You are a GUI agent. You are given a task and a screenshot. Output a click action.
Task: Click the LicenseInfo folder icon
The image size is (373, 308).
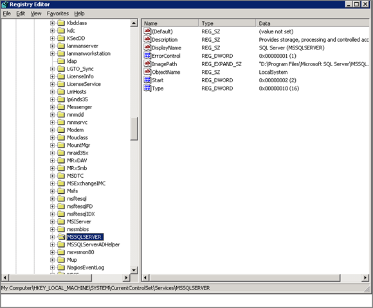(x=61, y=76)
